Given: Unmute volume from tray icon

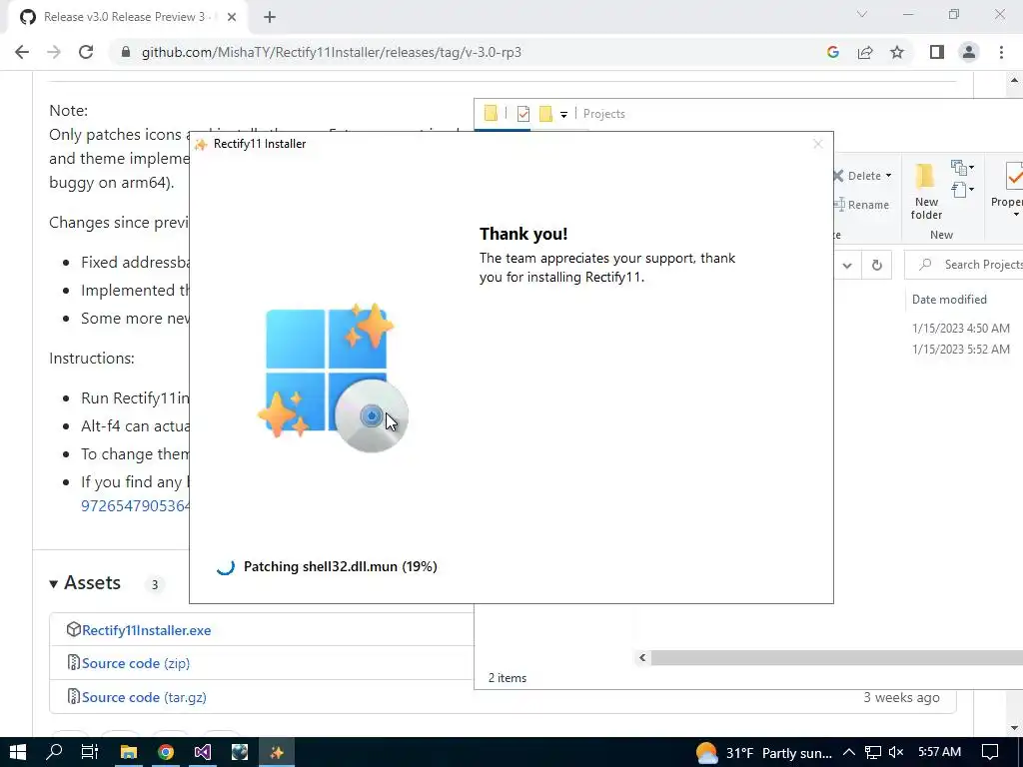Looking at the screenshot, I should click(x=896, y=753).
